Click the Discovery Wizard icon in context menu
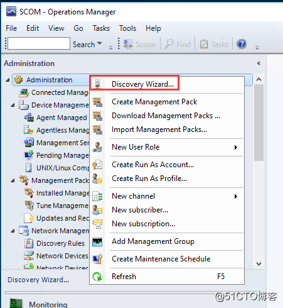This screenshot has width=283, height=308. pos(97,84)
